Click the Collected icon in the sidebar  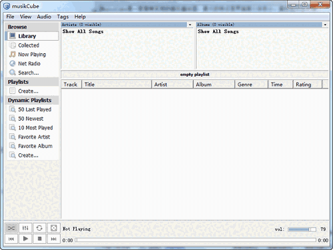coord(13,45)
